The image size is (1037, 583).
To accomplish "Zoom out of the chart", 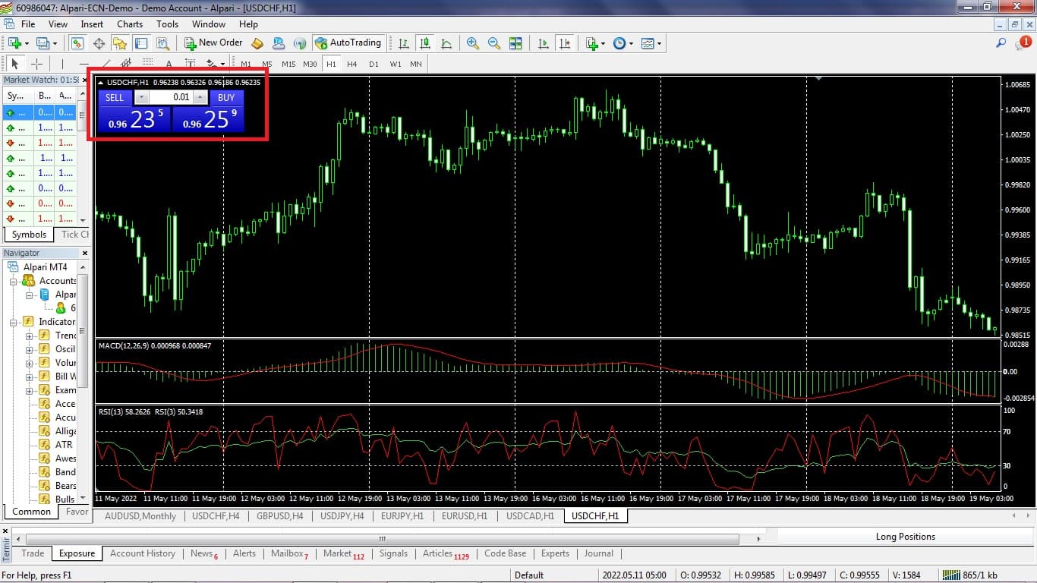I will point(494,43).
